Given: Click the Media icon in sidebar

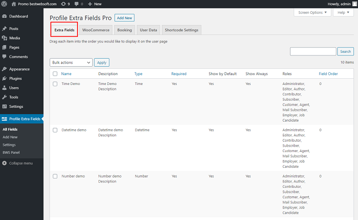Looking at the screenshot, I should point(4,38).
